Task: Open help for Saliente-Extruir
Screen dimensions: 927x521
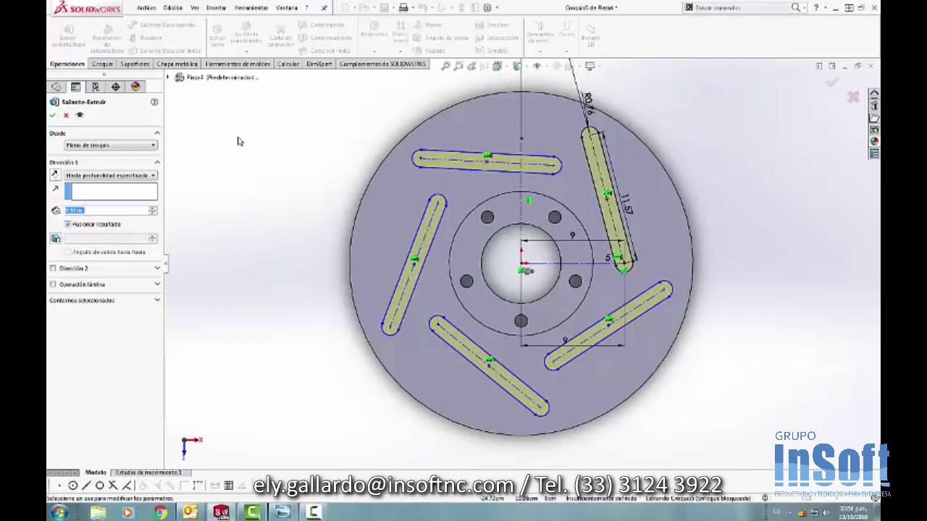Action: pyautogui.click(x=154, y=102)
